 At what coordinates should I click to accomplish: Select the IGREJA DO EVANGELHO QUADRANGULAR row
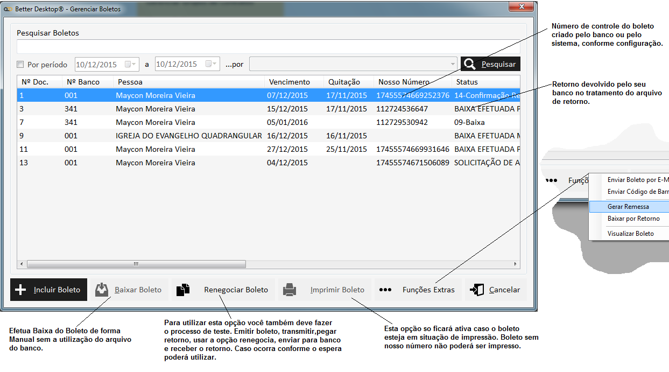[x=188, y=136]
